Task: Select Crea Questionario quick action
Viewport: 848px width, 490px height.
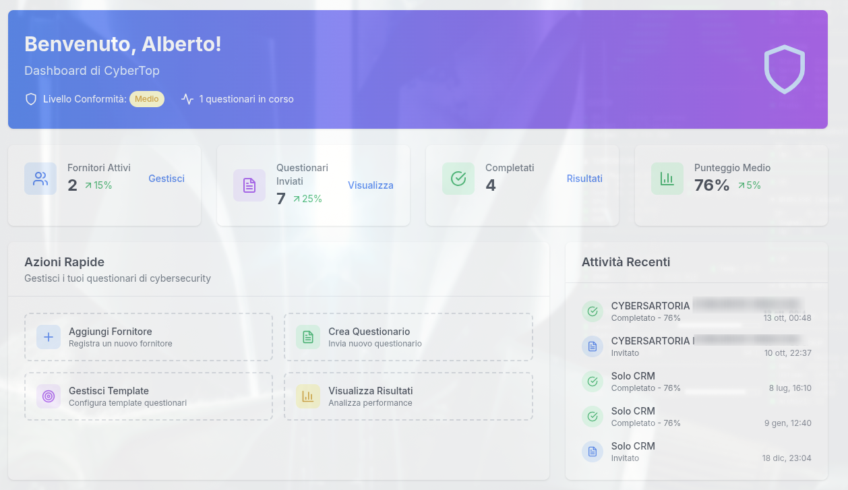Action: 408,337
